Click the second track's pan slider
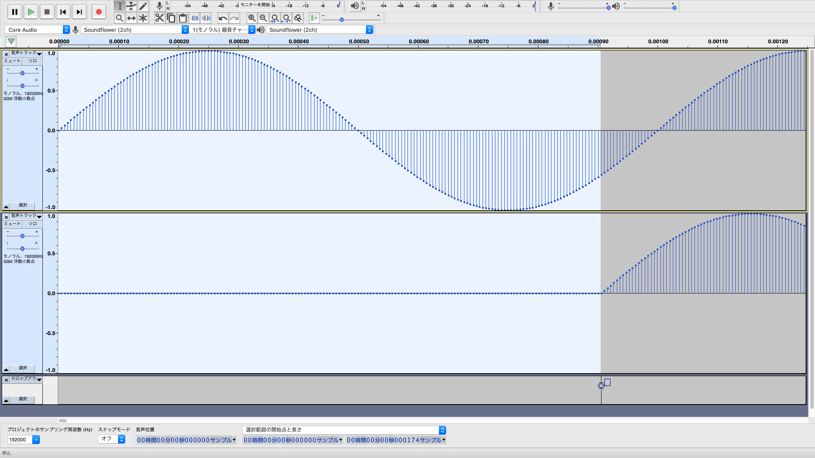 pyautogui.click(x=22, y=248)
